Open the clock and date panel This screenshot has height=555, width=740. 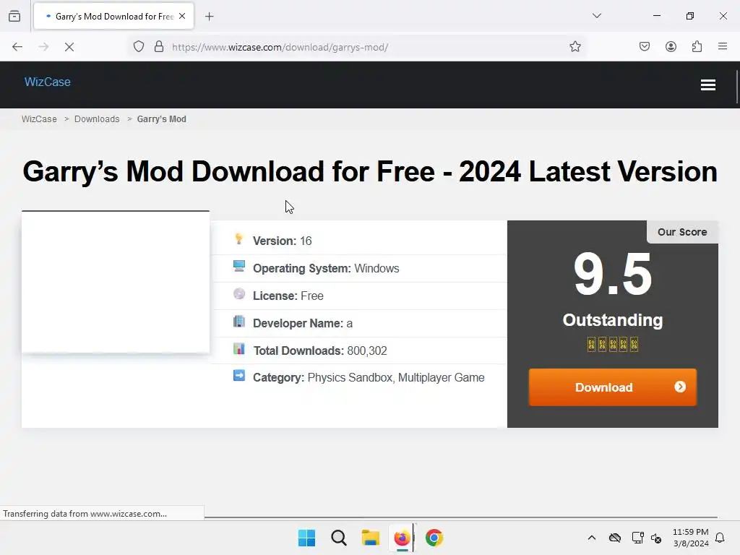click(x=690, y=538)
